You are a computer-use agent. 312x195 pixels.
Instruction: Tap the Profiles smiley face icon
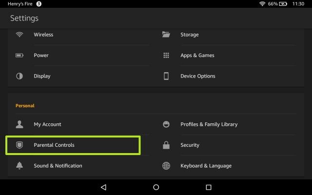pos(166,124)
